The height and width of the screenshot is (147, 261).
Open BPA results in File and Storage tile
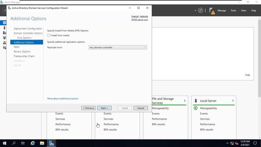(158, 124)
